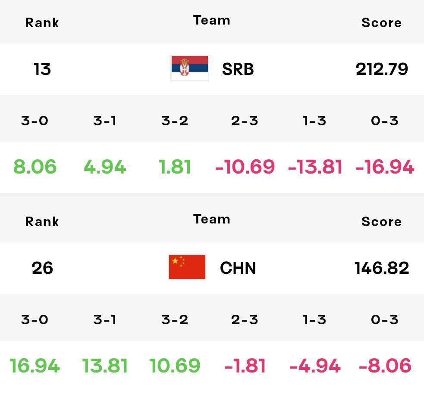Click the 2-3 header in China's table
This screenshot has width=424, height=394.
tap(245, 320)
